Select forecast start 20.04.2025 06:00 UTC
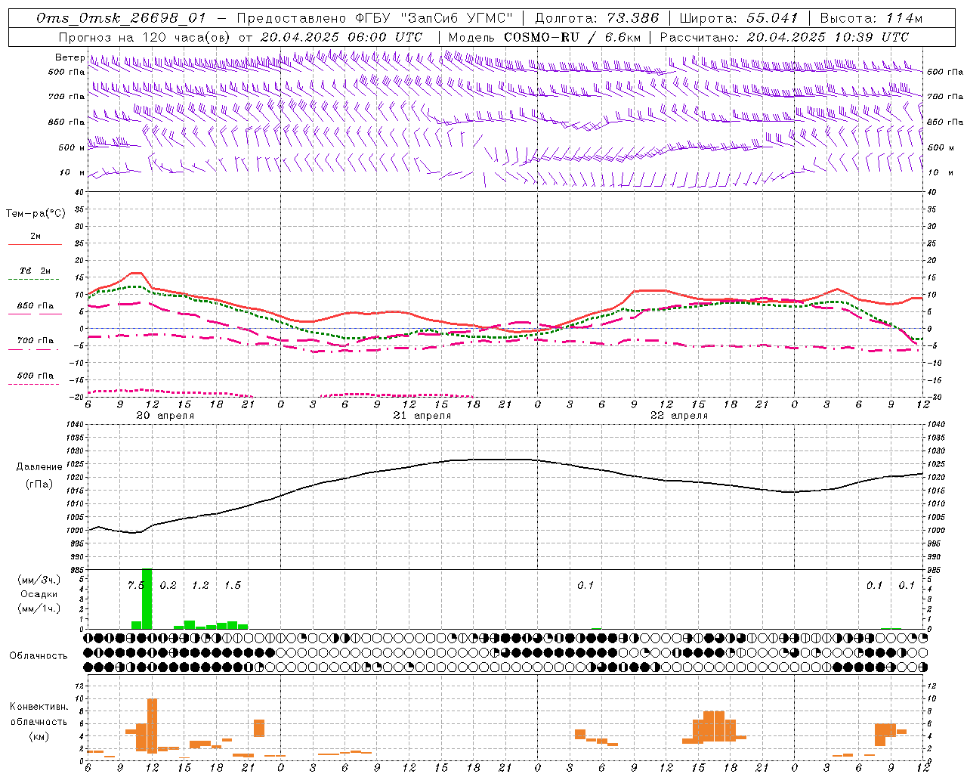967x774 pixels. tap(341, 37)
